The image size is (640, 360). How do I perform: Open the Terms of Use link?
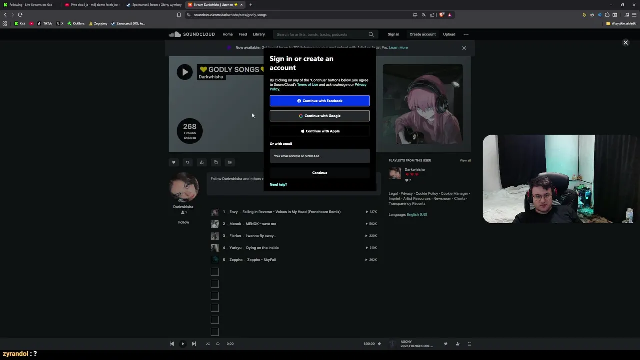(307, 85)
